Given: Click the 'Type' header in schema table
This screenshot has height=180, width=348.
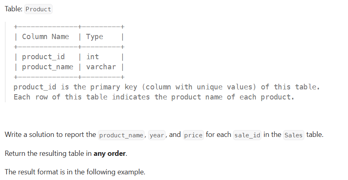Looking at the screenshot, I should click(95, 37).
